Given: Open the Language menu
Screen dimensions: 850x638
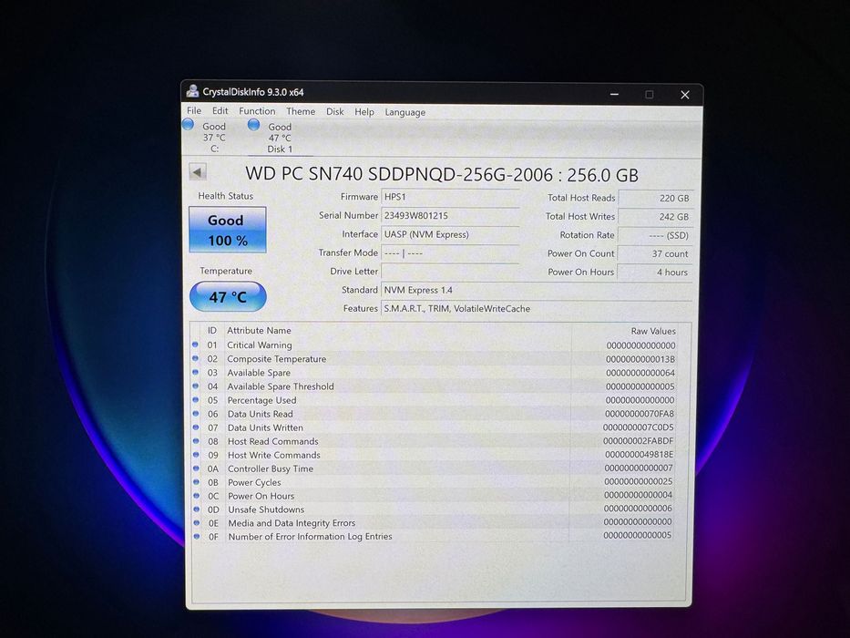Looking at the screenshot, I should click(x=405, y=112).
